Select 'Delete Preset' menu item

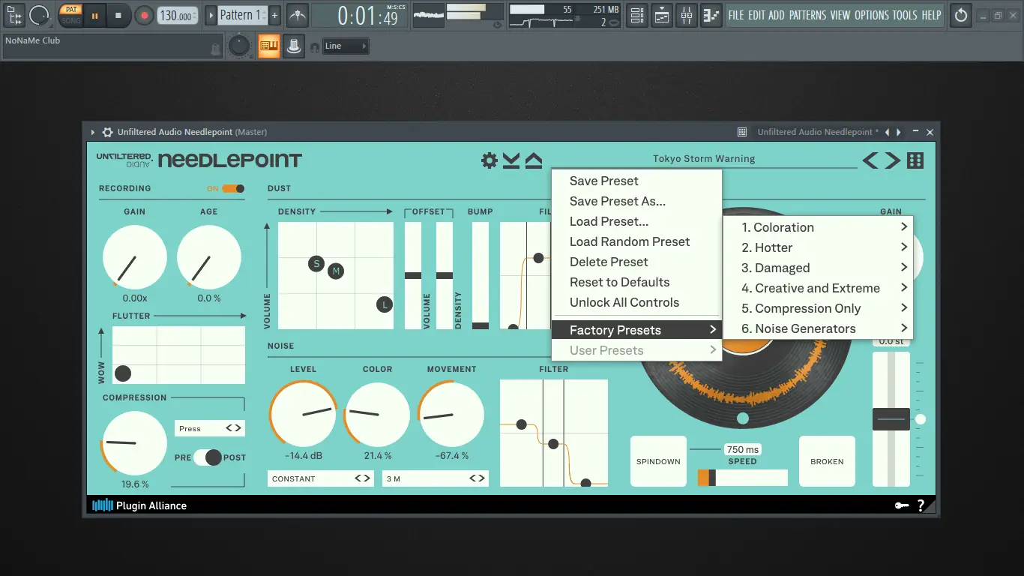tap(636, 262)
